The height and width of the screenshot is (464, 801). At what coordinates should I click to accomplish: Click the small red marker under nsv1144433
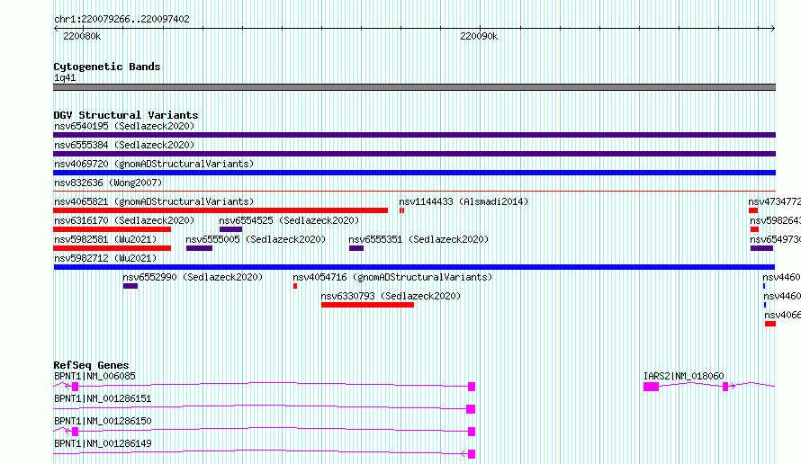tap(401, 210)
